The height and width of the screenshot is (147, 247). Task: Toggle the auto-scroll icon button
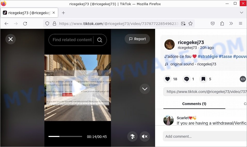(x=132, y=136)
